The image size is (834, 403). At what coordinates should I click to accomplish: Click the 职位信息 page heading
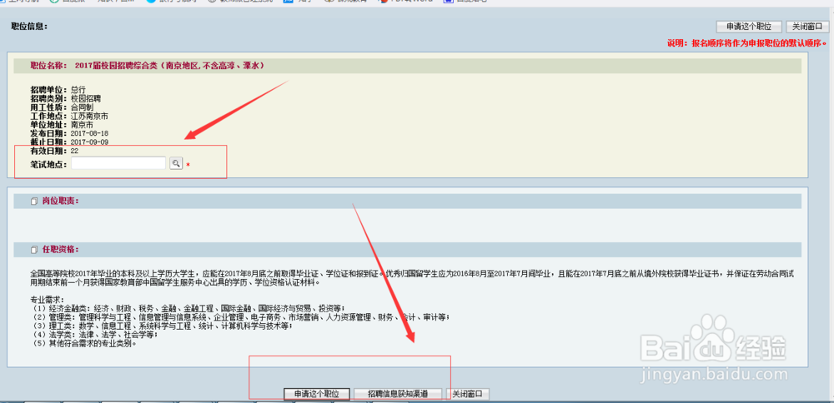29,26
